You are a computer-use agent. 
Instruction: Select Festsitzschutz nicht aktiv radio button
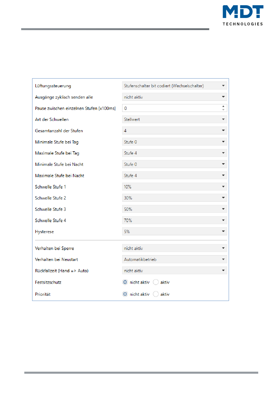pyautogui.click(x=125, y=282)
